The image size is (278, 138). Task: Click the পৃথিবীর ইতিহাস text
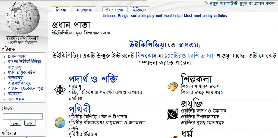[83, 134]
